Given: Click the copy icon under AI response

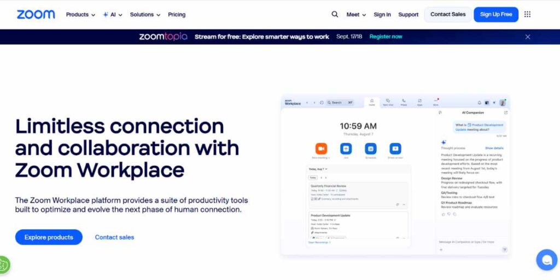Looking at the screenshot, I should pyautogui.click(x=454, y=214).
